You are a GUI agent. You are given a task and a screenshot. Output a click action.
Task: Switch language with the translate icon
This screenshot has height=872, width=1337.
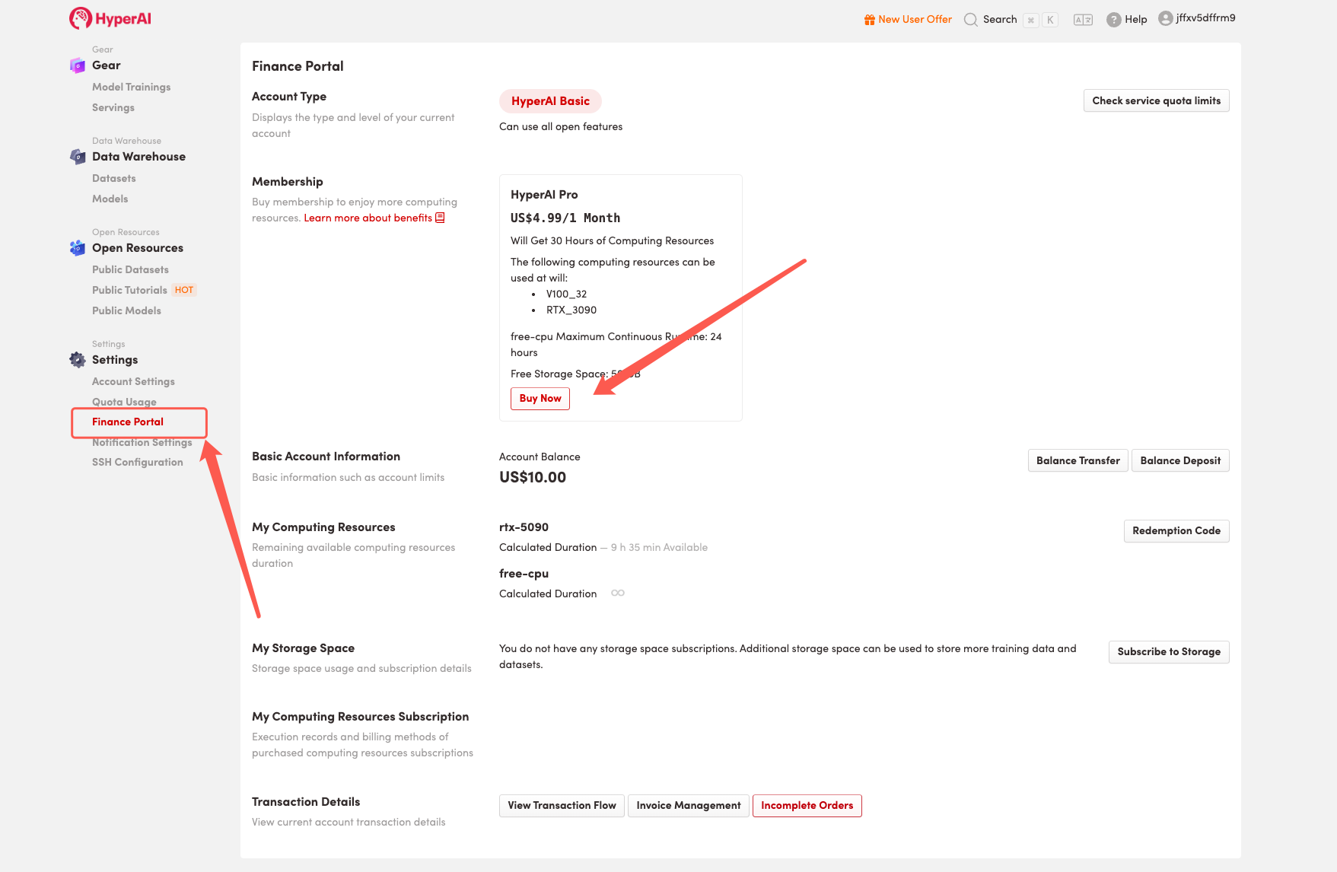click(x=1083, y=20)
